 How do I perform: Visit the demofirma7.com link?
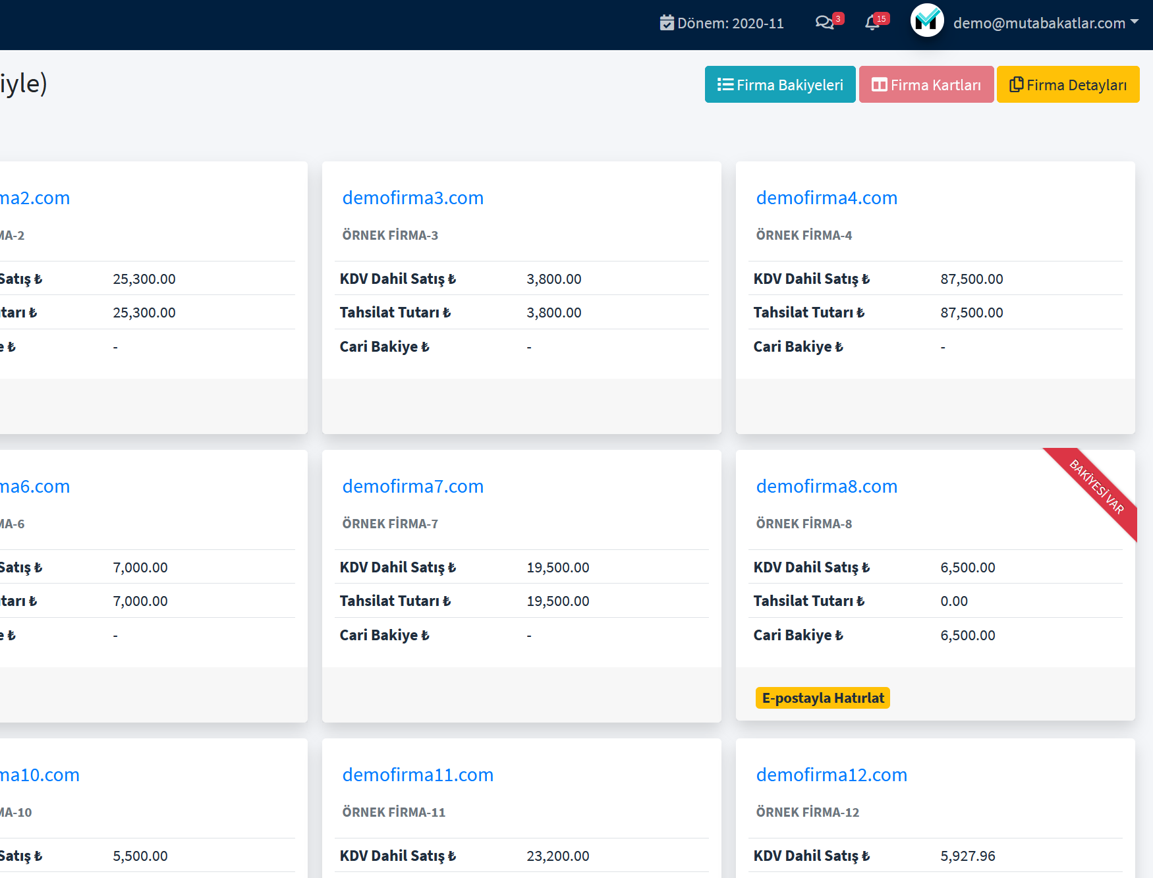click(x=412, y=486)
